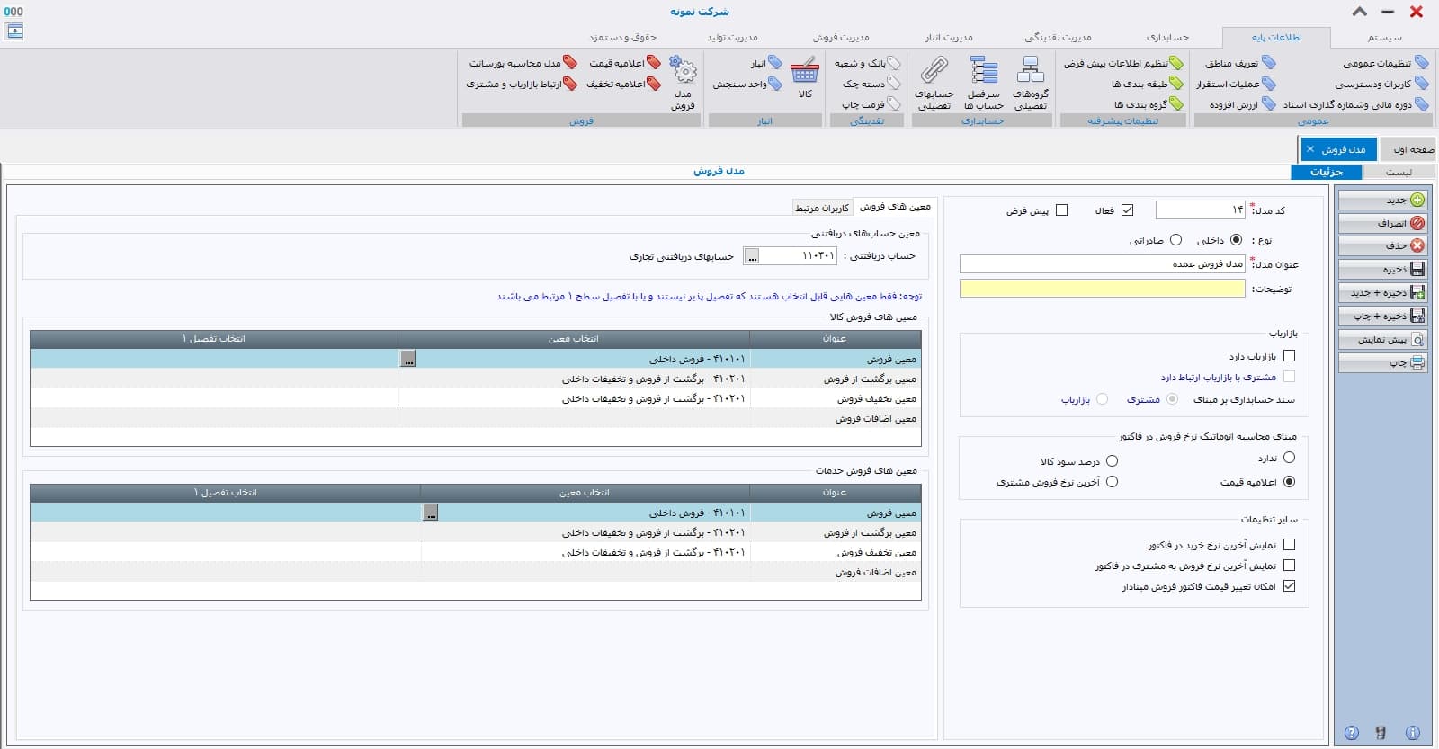The image size is (1439, 749).
Task: Open account picker in معین های فروش کالا row
Action: point(408,359)
